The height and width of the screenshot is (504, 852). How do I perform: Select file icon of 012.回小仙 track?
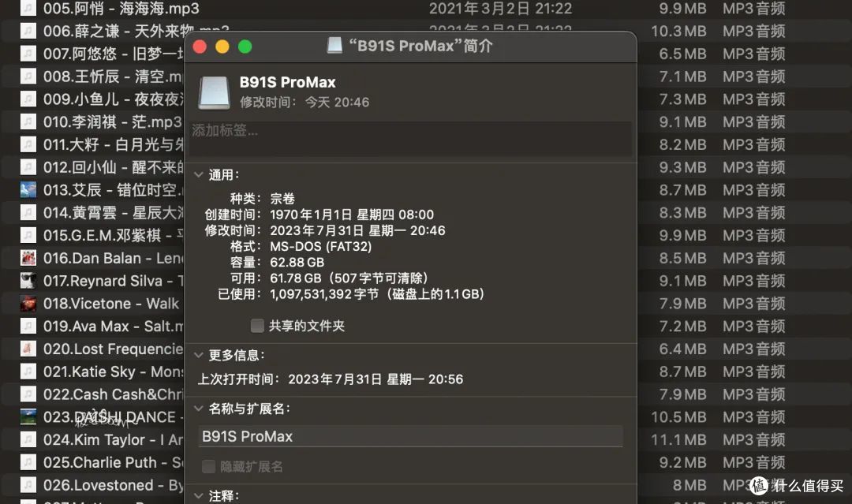coord(28,167)
